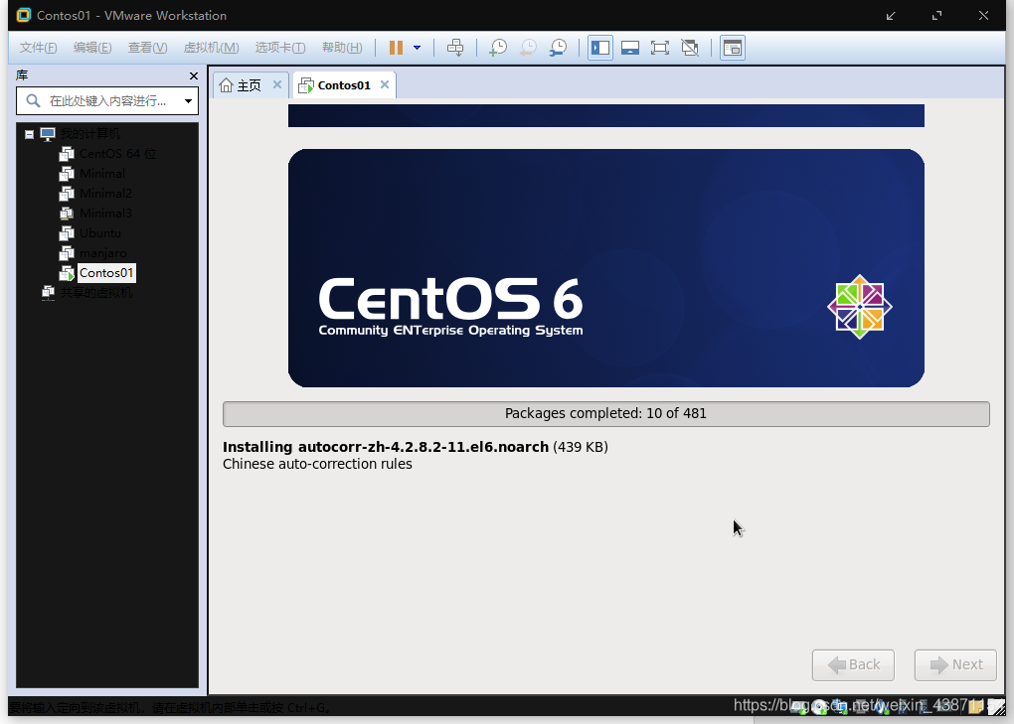Pause the running virtual machine
This screenshot has height=724, width=1014.
pos(396,48)
